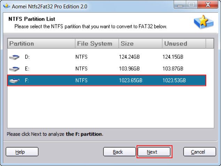
Task: Click the F: drive icon
Action: [x=14, y=81]
